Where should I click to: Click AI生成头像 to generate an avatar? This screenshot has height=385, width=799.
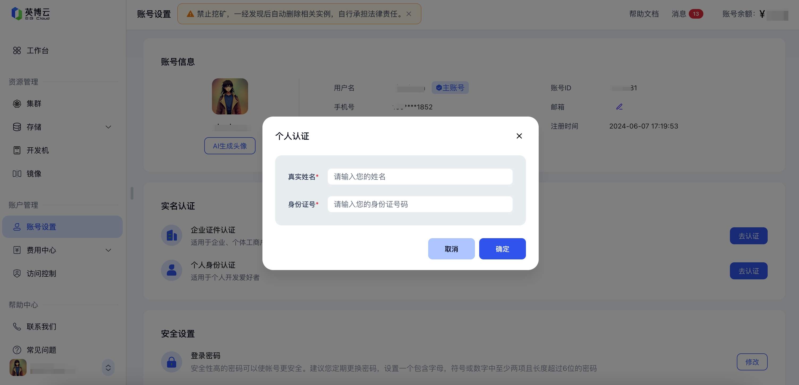229,146
